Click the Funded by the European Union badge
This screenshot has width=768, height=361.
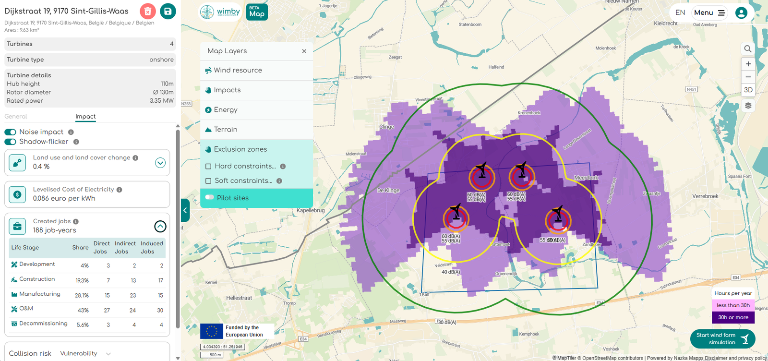(237, 331)
